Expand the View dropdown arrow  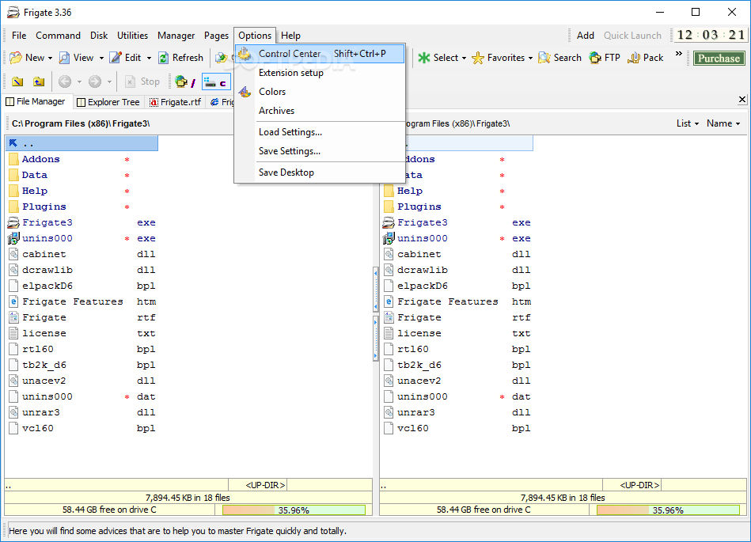pos(101,59)
